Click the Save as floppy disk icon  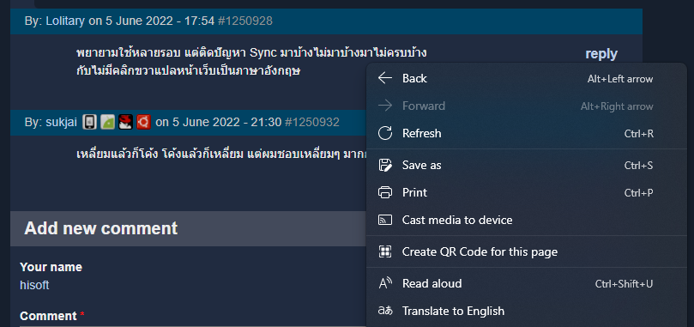tap(385, 166)
